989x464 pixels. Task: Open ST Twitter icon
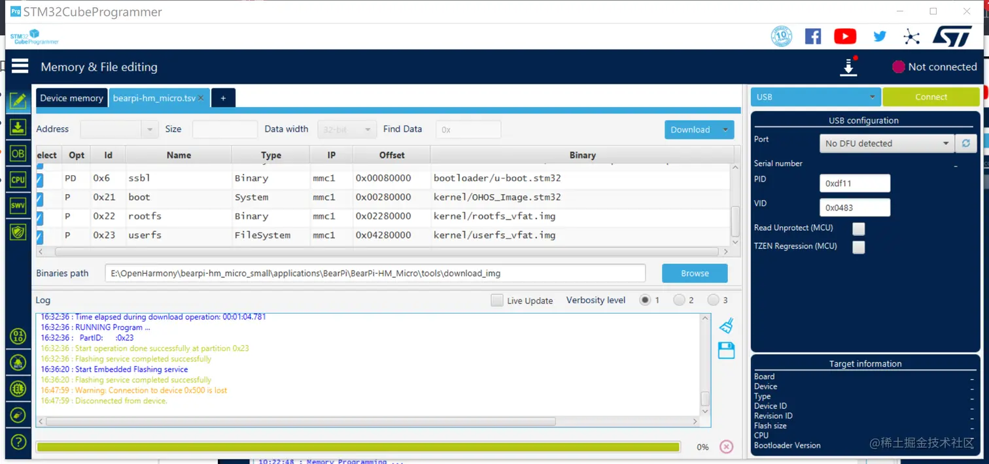coord(880,37)
